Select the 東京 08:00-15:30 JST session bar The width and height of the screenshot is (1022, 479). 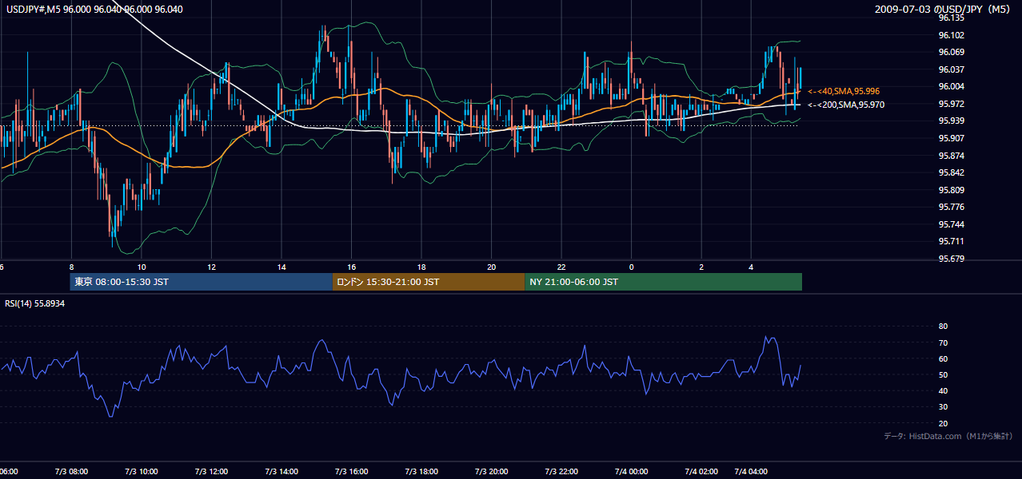coord(201,282)
